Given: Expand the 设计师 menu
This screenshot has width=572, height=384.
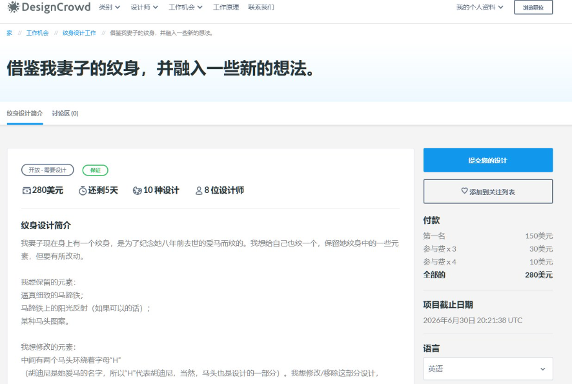Looking at the screenshot, I should point(145,7).
